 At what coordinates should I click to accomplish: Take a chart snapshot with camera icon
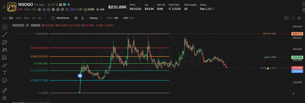click(x=286, y=18)
